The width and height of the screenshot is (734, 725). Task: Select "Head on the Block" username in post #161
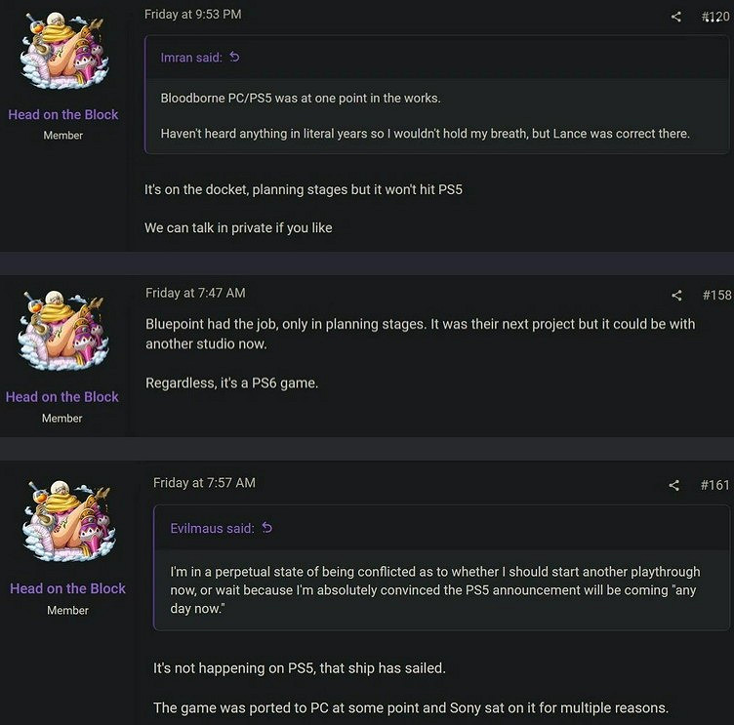point(67,588)
